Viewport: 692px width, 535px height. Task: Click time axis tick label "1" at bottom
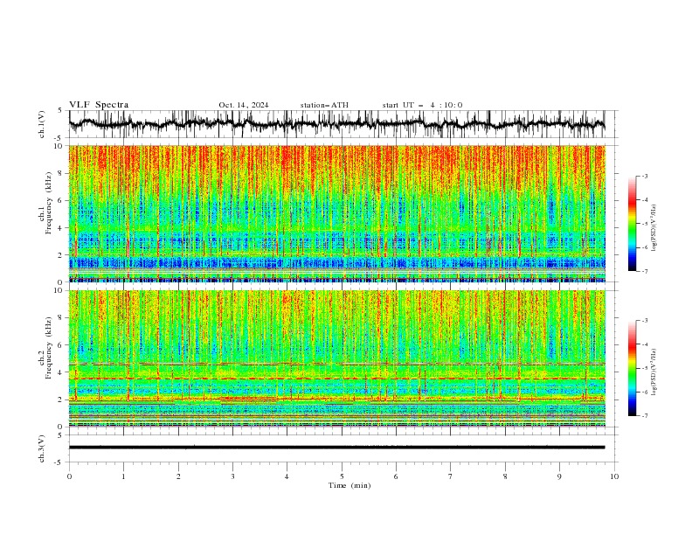pos(123,476)
